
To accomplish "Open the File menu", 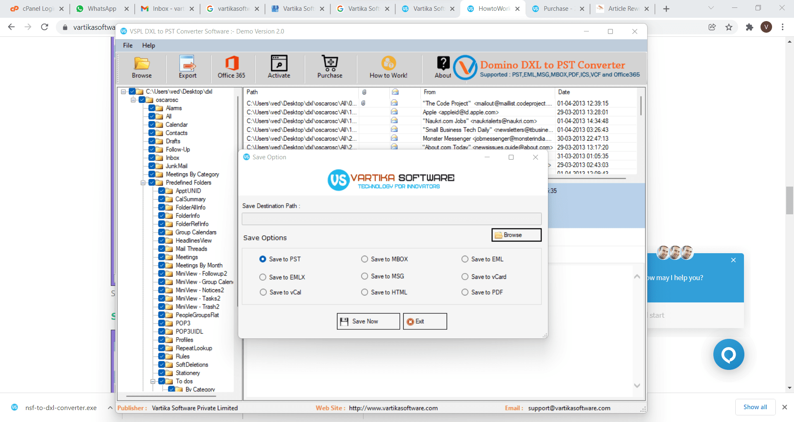I will tap(128, 46).
